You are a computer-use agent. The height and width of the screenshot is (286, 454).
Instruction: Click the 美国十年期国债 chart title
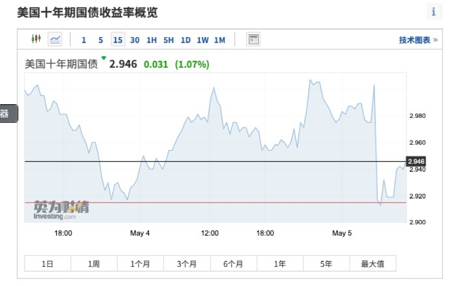click(61, 64)
